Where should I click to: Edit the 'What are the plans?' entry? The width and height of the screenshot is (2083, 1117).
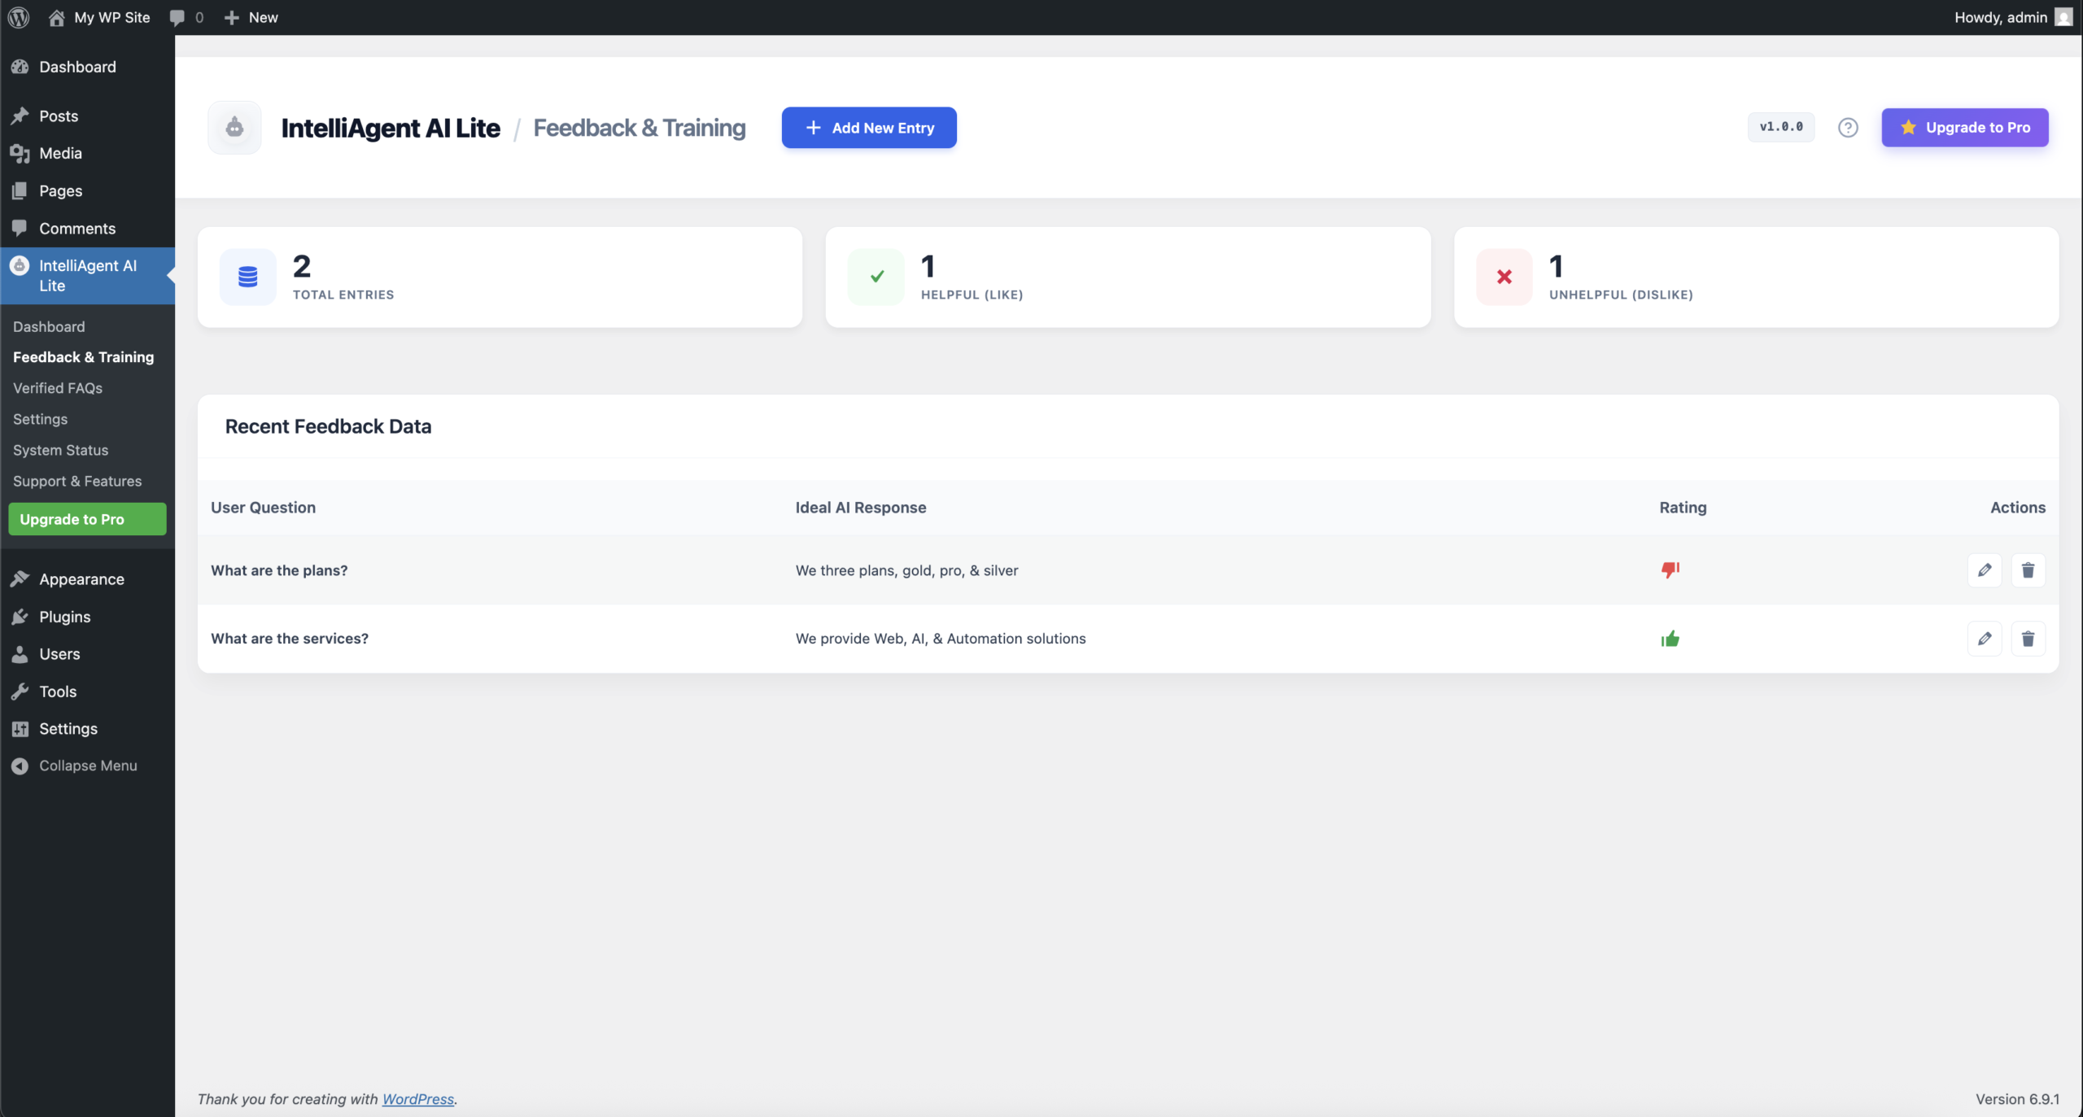point(1985,570)
